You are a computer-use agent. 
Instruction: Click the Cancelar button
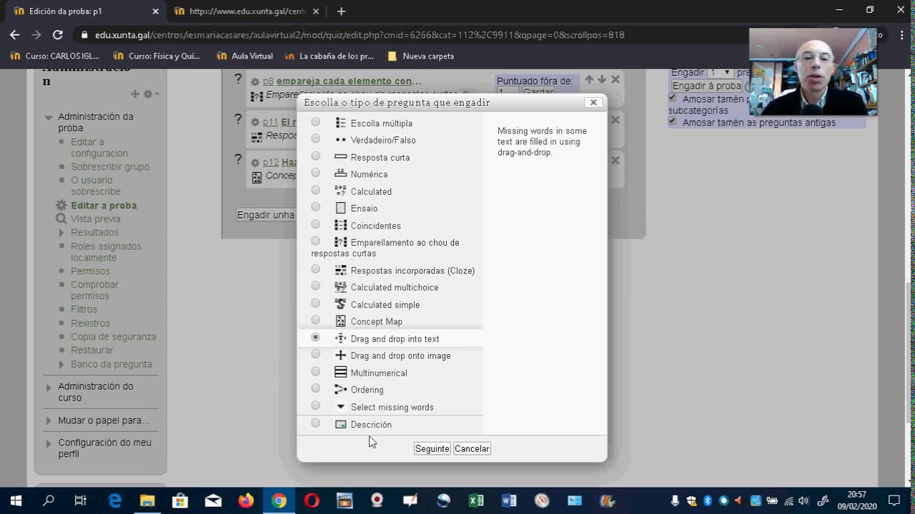472,448
